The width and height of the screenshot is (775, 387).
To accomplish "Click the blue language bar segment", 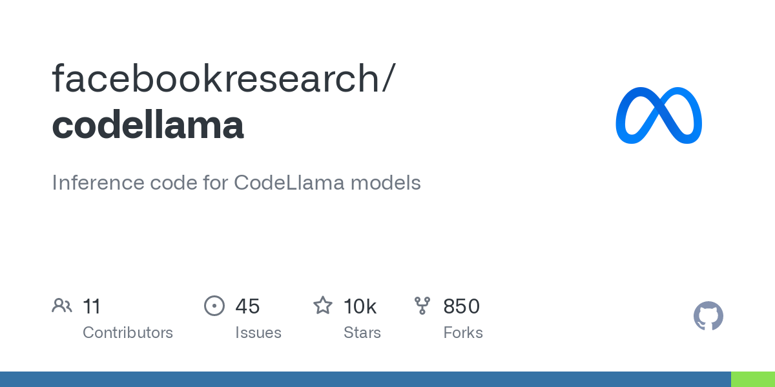I will [x=365, y=379].
